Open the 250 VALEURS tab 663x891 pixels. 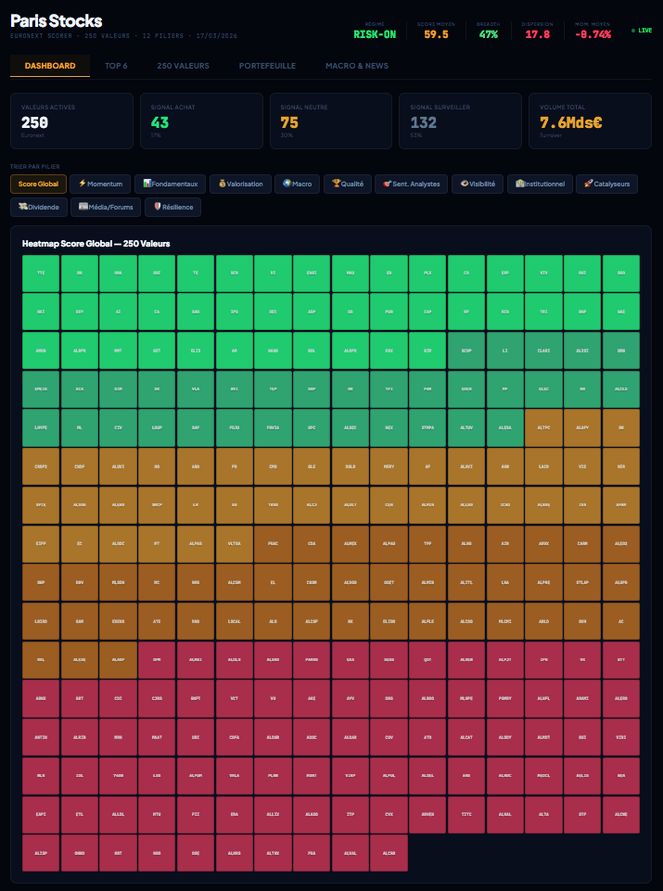pos(183,66)
